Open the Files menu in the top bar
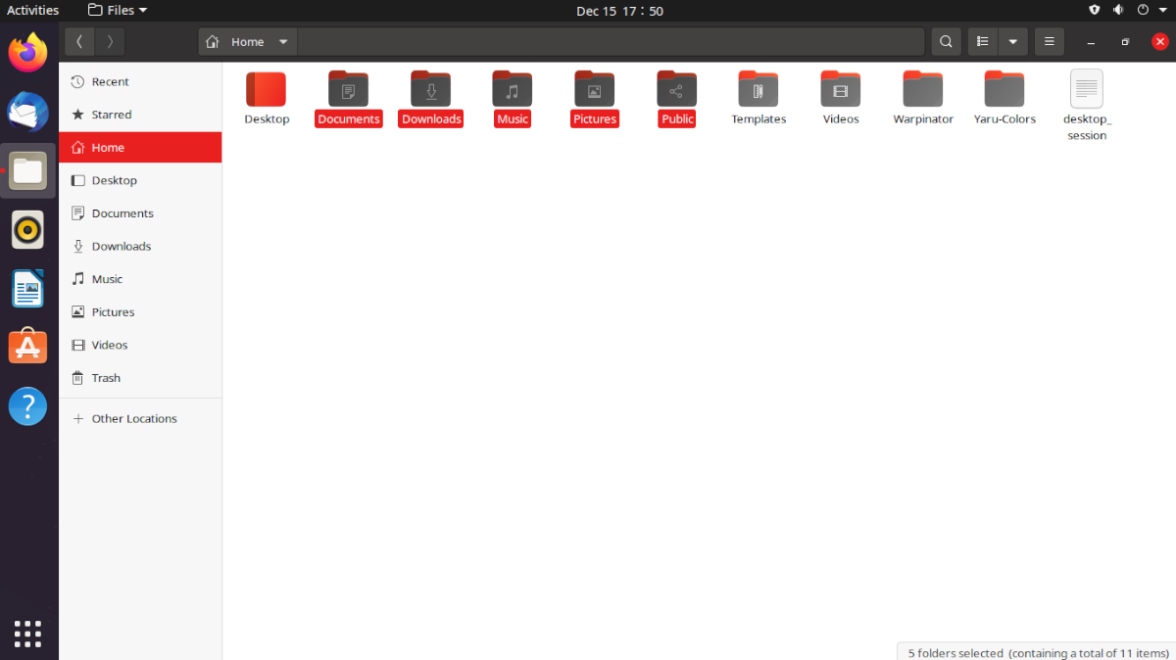Screen dimensions: 1176x660 click(117, 10)
